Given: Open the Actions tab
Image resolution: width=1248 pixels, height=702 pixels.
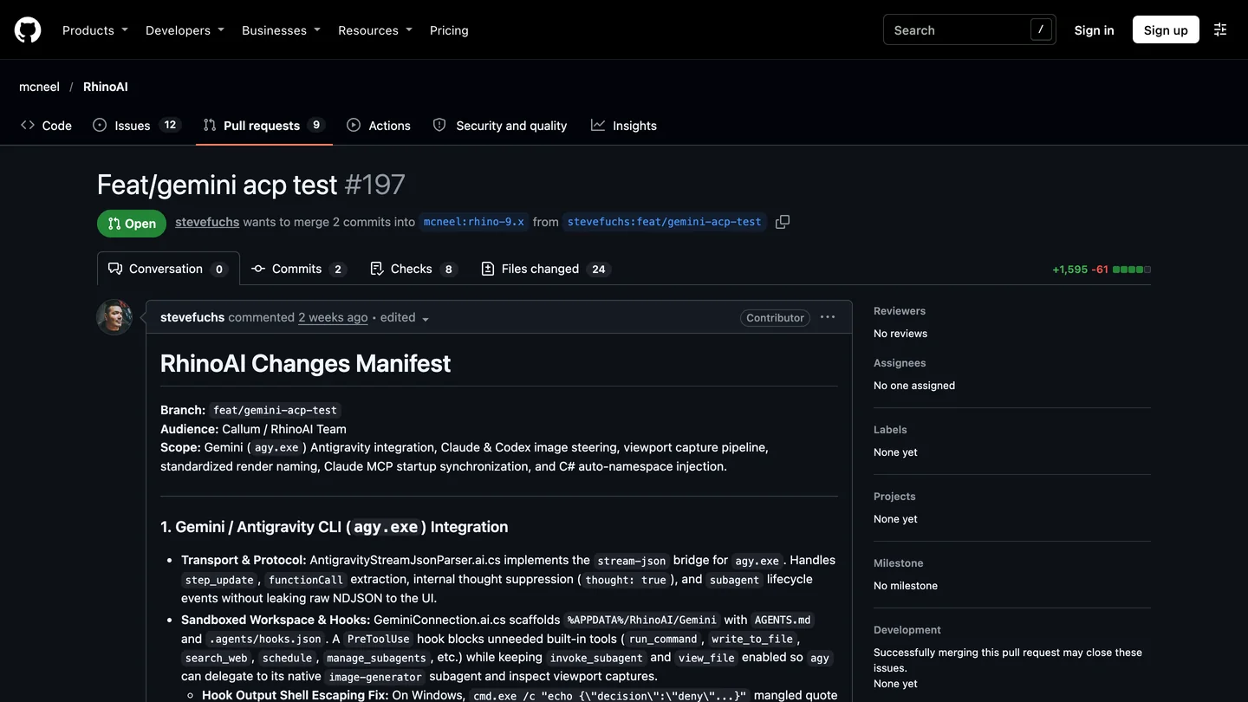Looking at the screenshot, I should pos(379,126).
